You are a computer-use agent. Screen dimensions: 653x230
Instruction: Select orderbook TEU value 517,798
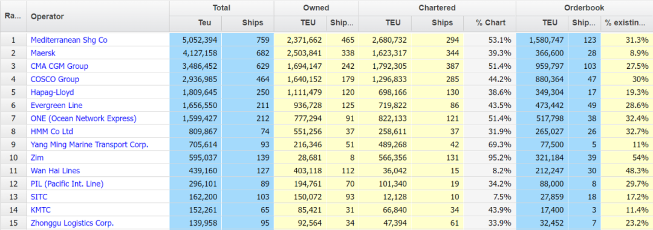549,118
